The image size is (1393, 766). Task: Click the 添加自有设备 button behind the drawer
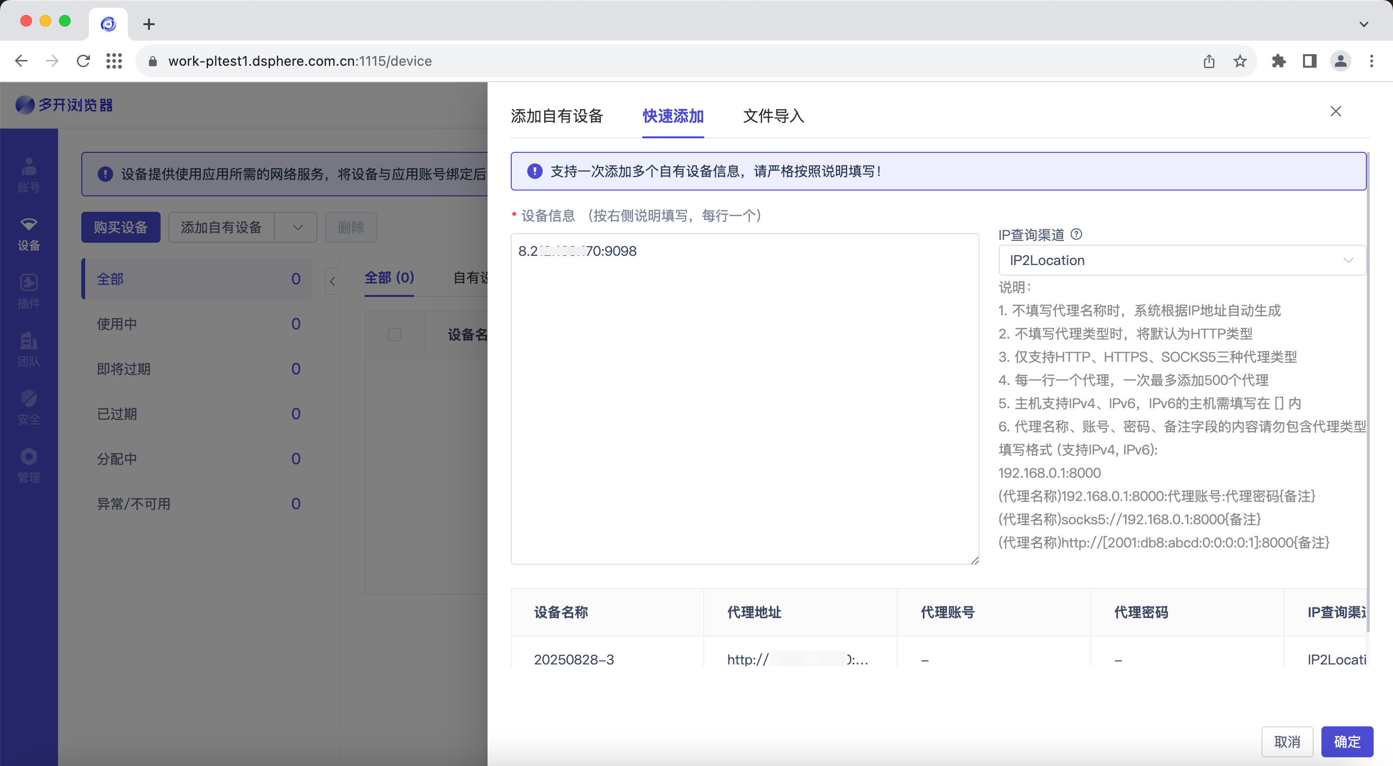(x=221, y=227)
